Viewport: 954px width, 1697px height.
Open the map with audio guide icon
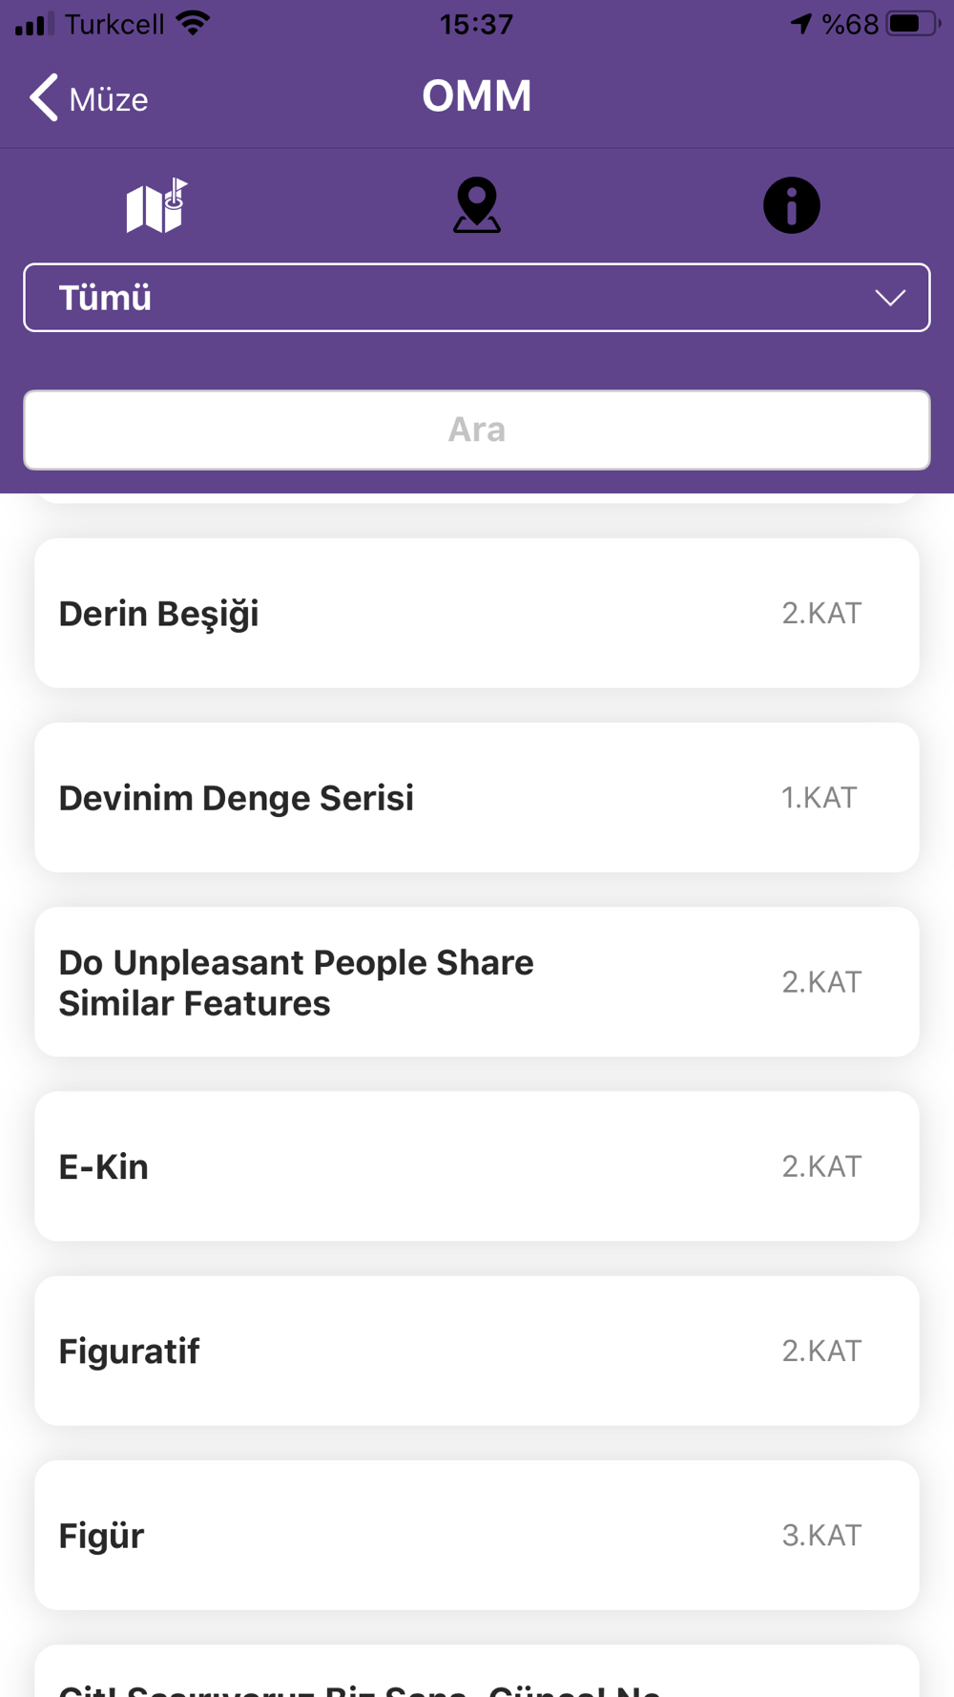coord(156,206)
